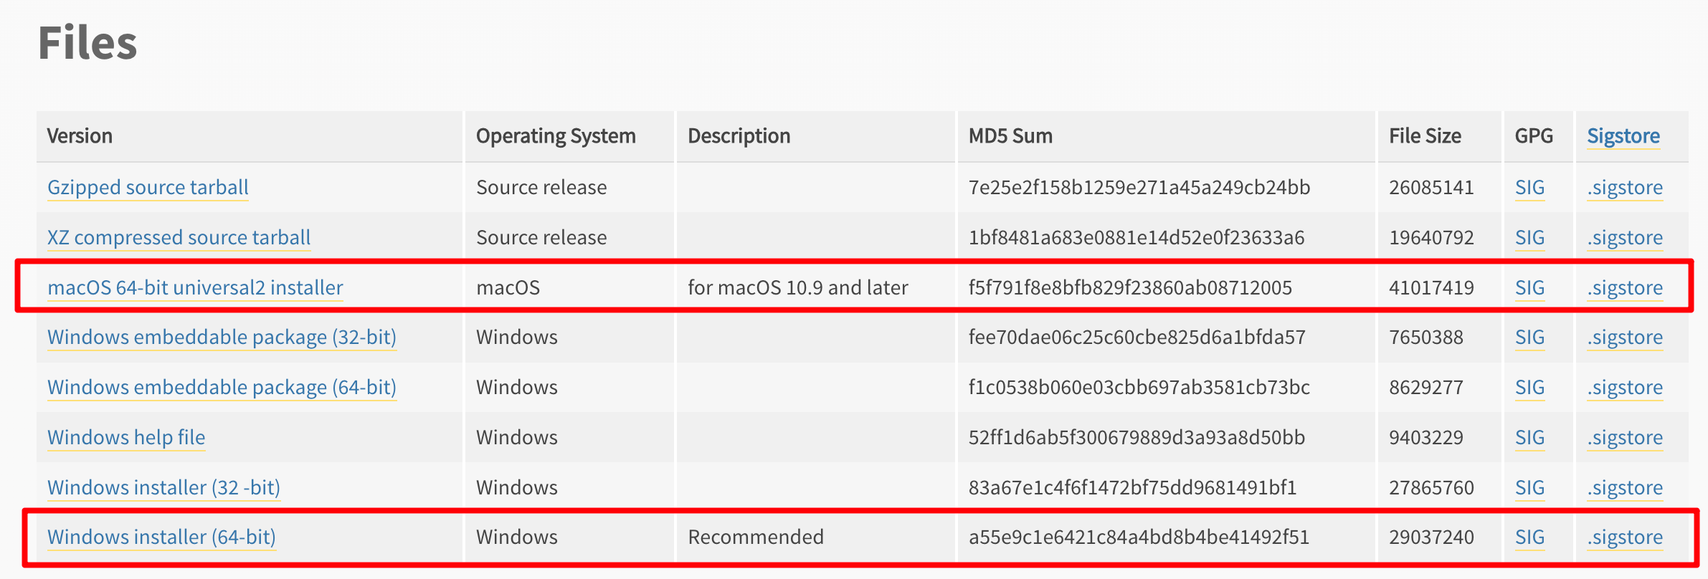This screenshot has height=579, width=1708.
Task: Click .sigstore link for Windows installer (64-bit)
Action: pyautogui.click(x=1625, y=537)
